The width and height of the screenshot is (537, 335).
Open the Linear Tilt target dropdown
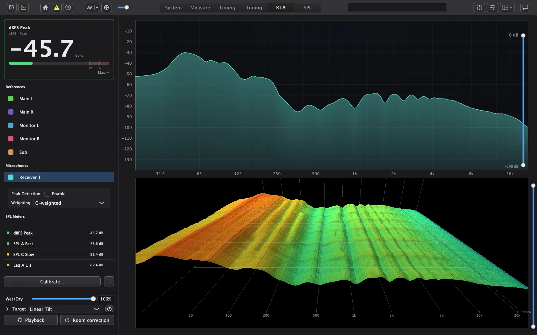click(x=65, y=309)
